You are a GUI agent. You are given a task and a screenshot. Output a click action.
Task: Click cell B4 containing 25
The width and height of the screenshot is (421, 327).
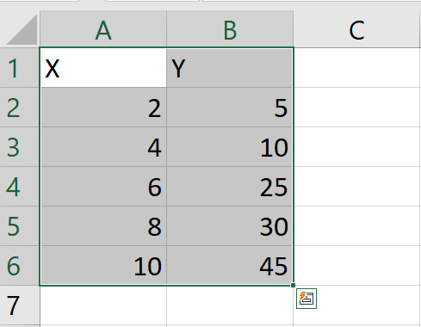230,187
